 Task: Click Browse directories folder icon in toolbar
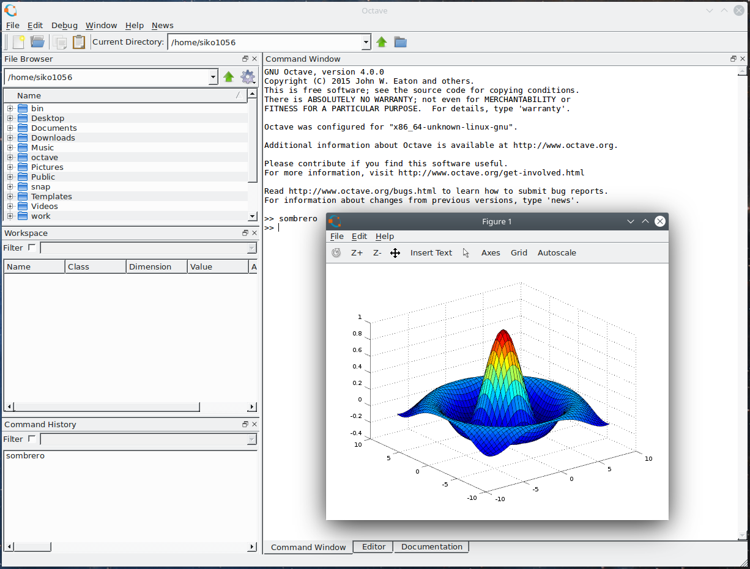click(401, 42)
